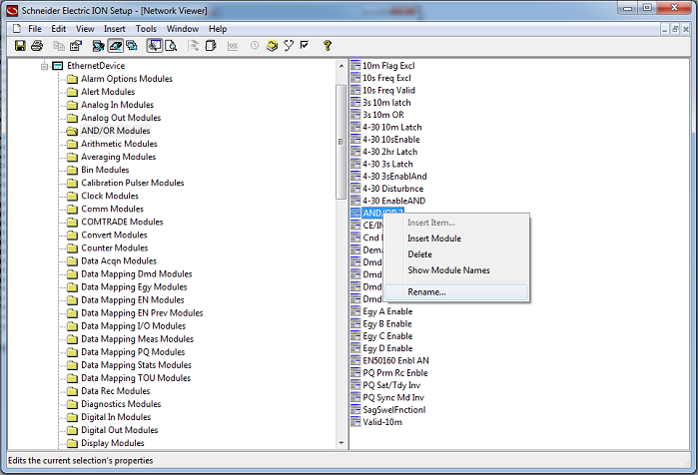Collapse the EthernetDevice tree node
This screenshot has width=698, height=475.
(x=45, y=66)
